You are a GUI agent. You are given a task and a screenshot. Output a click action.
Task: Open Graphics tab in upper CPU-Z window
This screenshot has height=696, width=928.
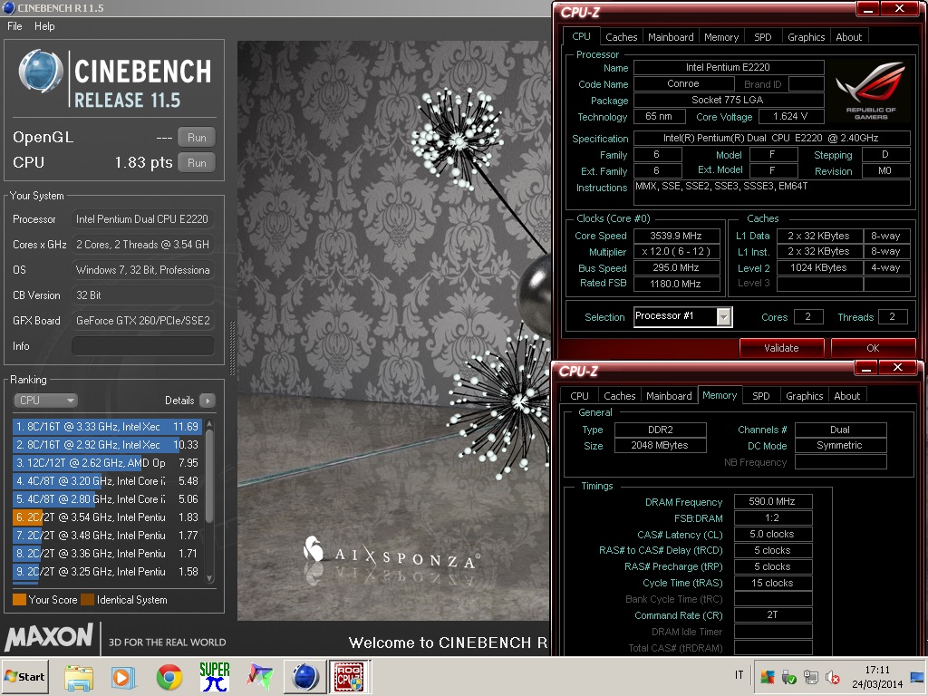coord(806,36)
